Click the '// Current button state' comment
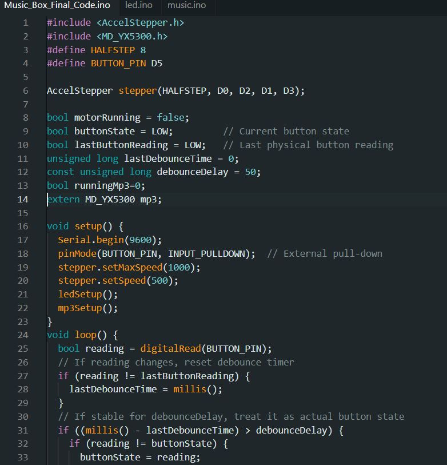The image size is (447, 465). [286, 132]
